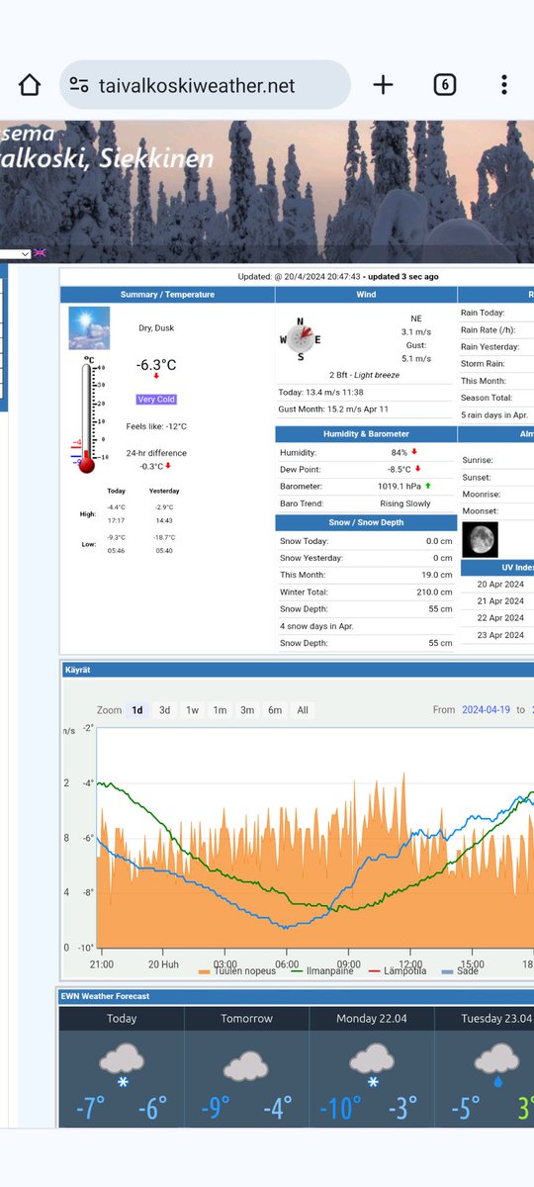This screenshot has height=1187, width=534.
Task: Toggle Tuulen nopeus legend series
Action: pyautogui.click(x=238, y=971)
